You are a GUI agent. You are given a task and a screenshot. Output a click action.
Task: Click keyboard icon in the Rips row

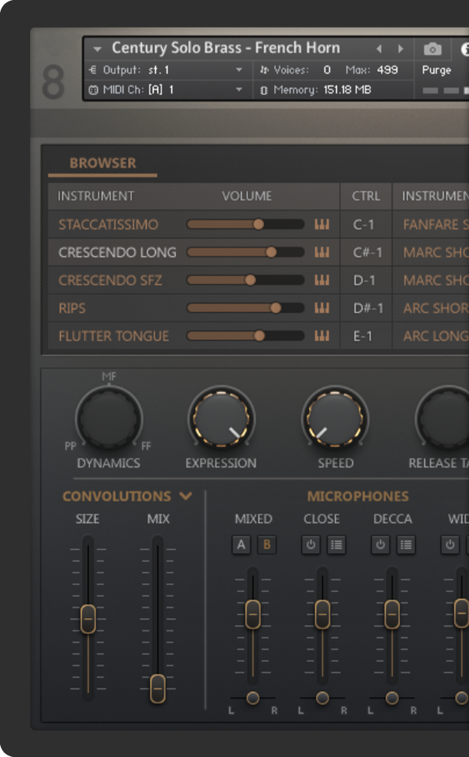[322, 308]
